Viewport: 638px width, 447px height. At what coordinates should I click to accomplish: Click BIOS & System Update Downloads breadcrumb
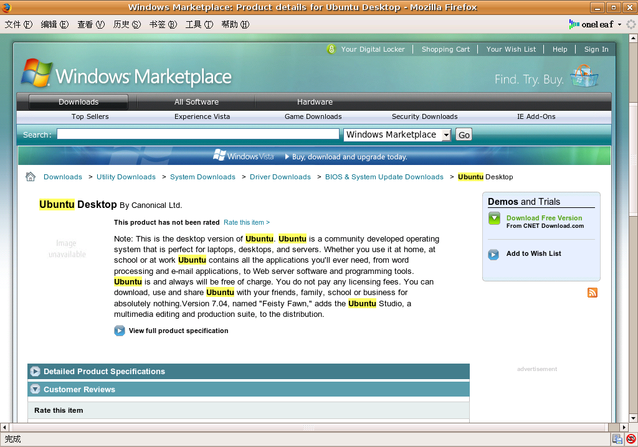tap(384, 177)
